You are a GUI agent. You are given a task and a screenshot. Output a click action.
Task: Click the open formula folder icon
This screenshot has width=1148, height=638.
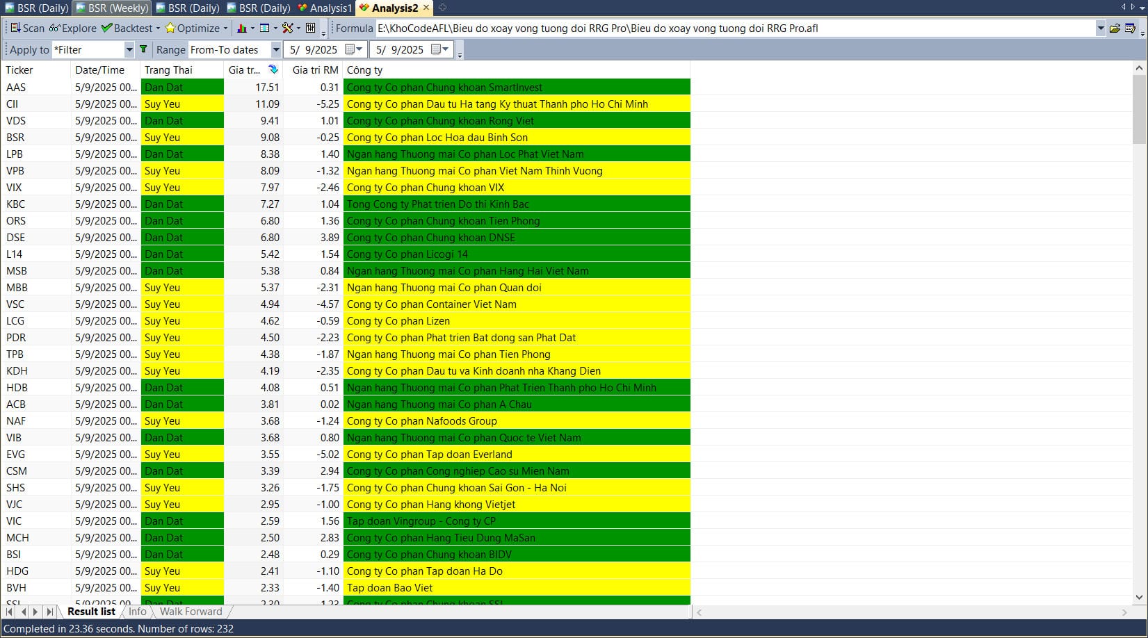tap(1115, 28)
